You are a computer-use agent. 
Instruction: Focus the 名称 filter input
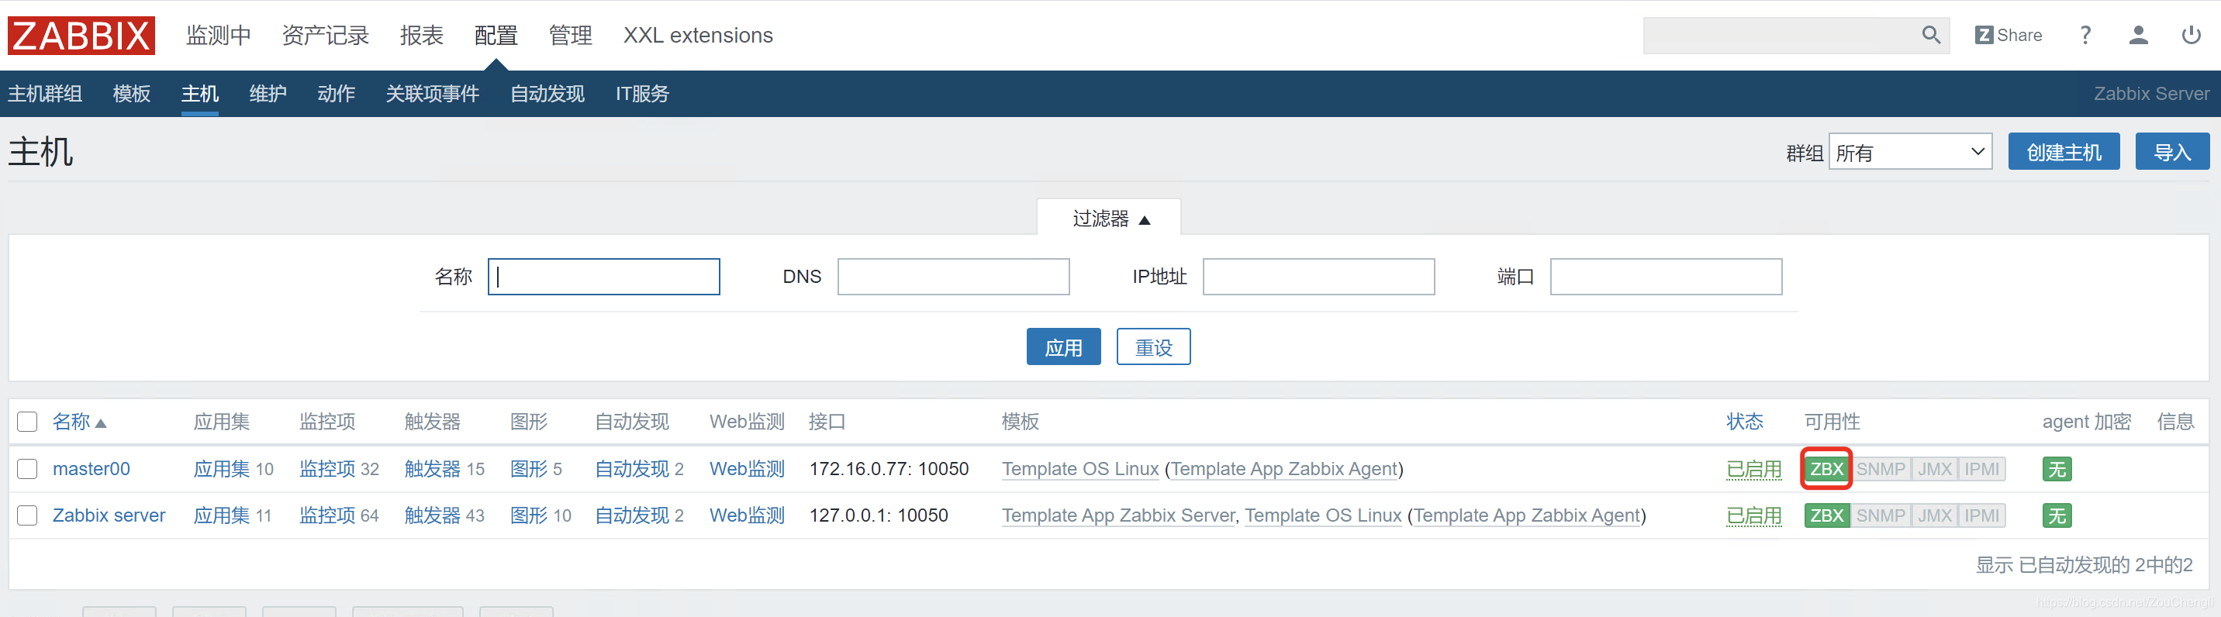[603, 277]
